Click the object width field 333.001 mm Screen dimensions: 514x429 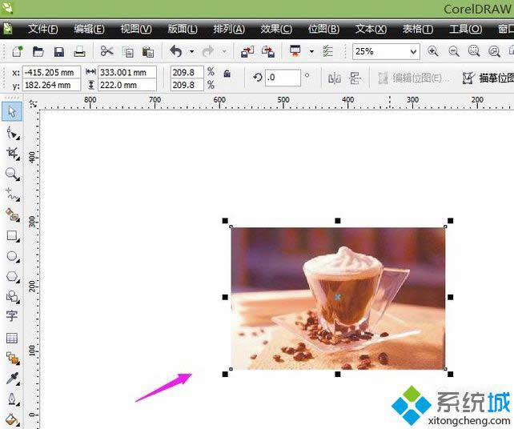(127, 72)
